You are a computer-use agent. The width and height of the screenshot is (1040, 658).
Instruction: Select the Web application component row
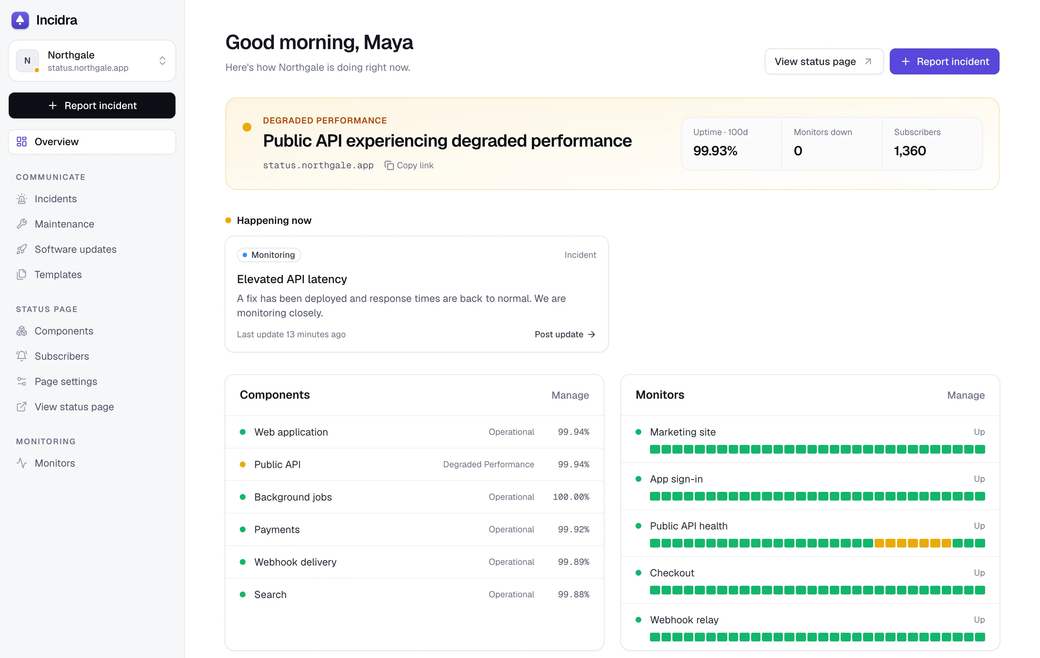[x=414, y=432]
